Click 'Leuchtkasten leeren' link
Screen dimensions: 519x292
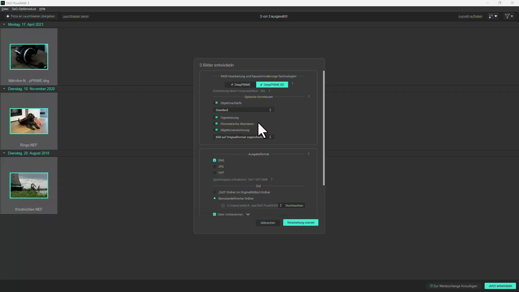76,16
